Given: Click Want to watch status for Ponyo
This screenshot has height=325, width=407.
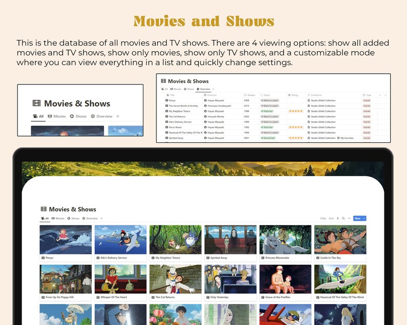Looking at the screenshot, I should coord(270,100).
